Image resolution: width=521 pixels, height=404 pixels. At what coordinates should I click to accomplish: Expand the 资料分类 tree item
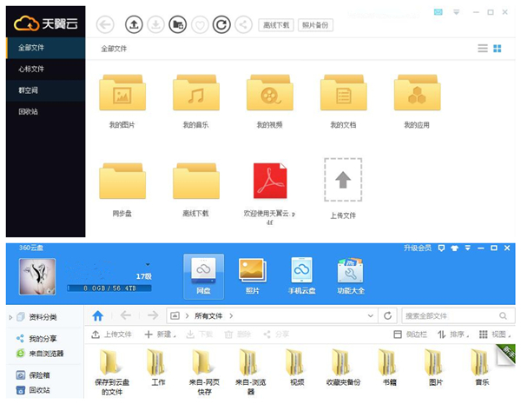(10, 317)
